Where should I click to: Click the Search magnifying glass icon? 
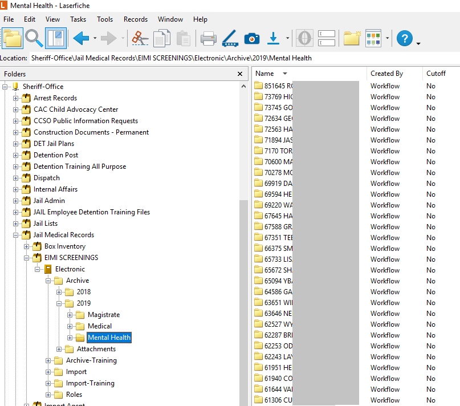point(34,38)
